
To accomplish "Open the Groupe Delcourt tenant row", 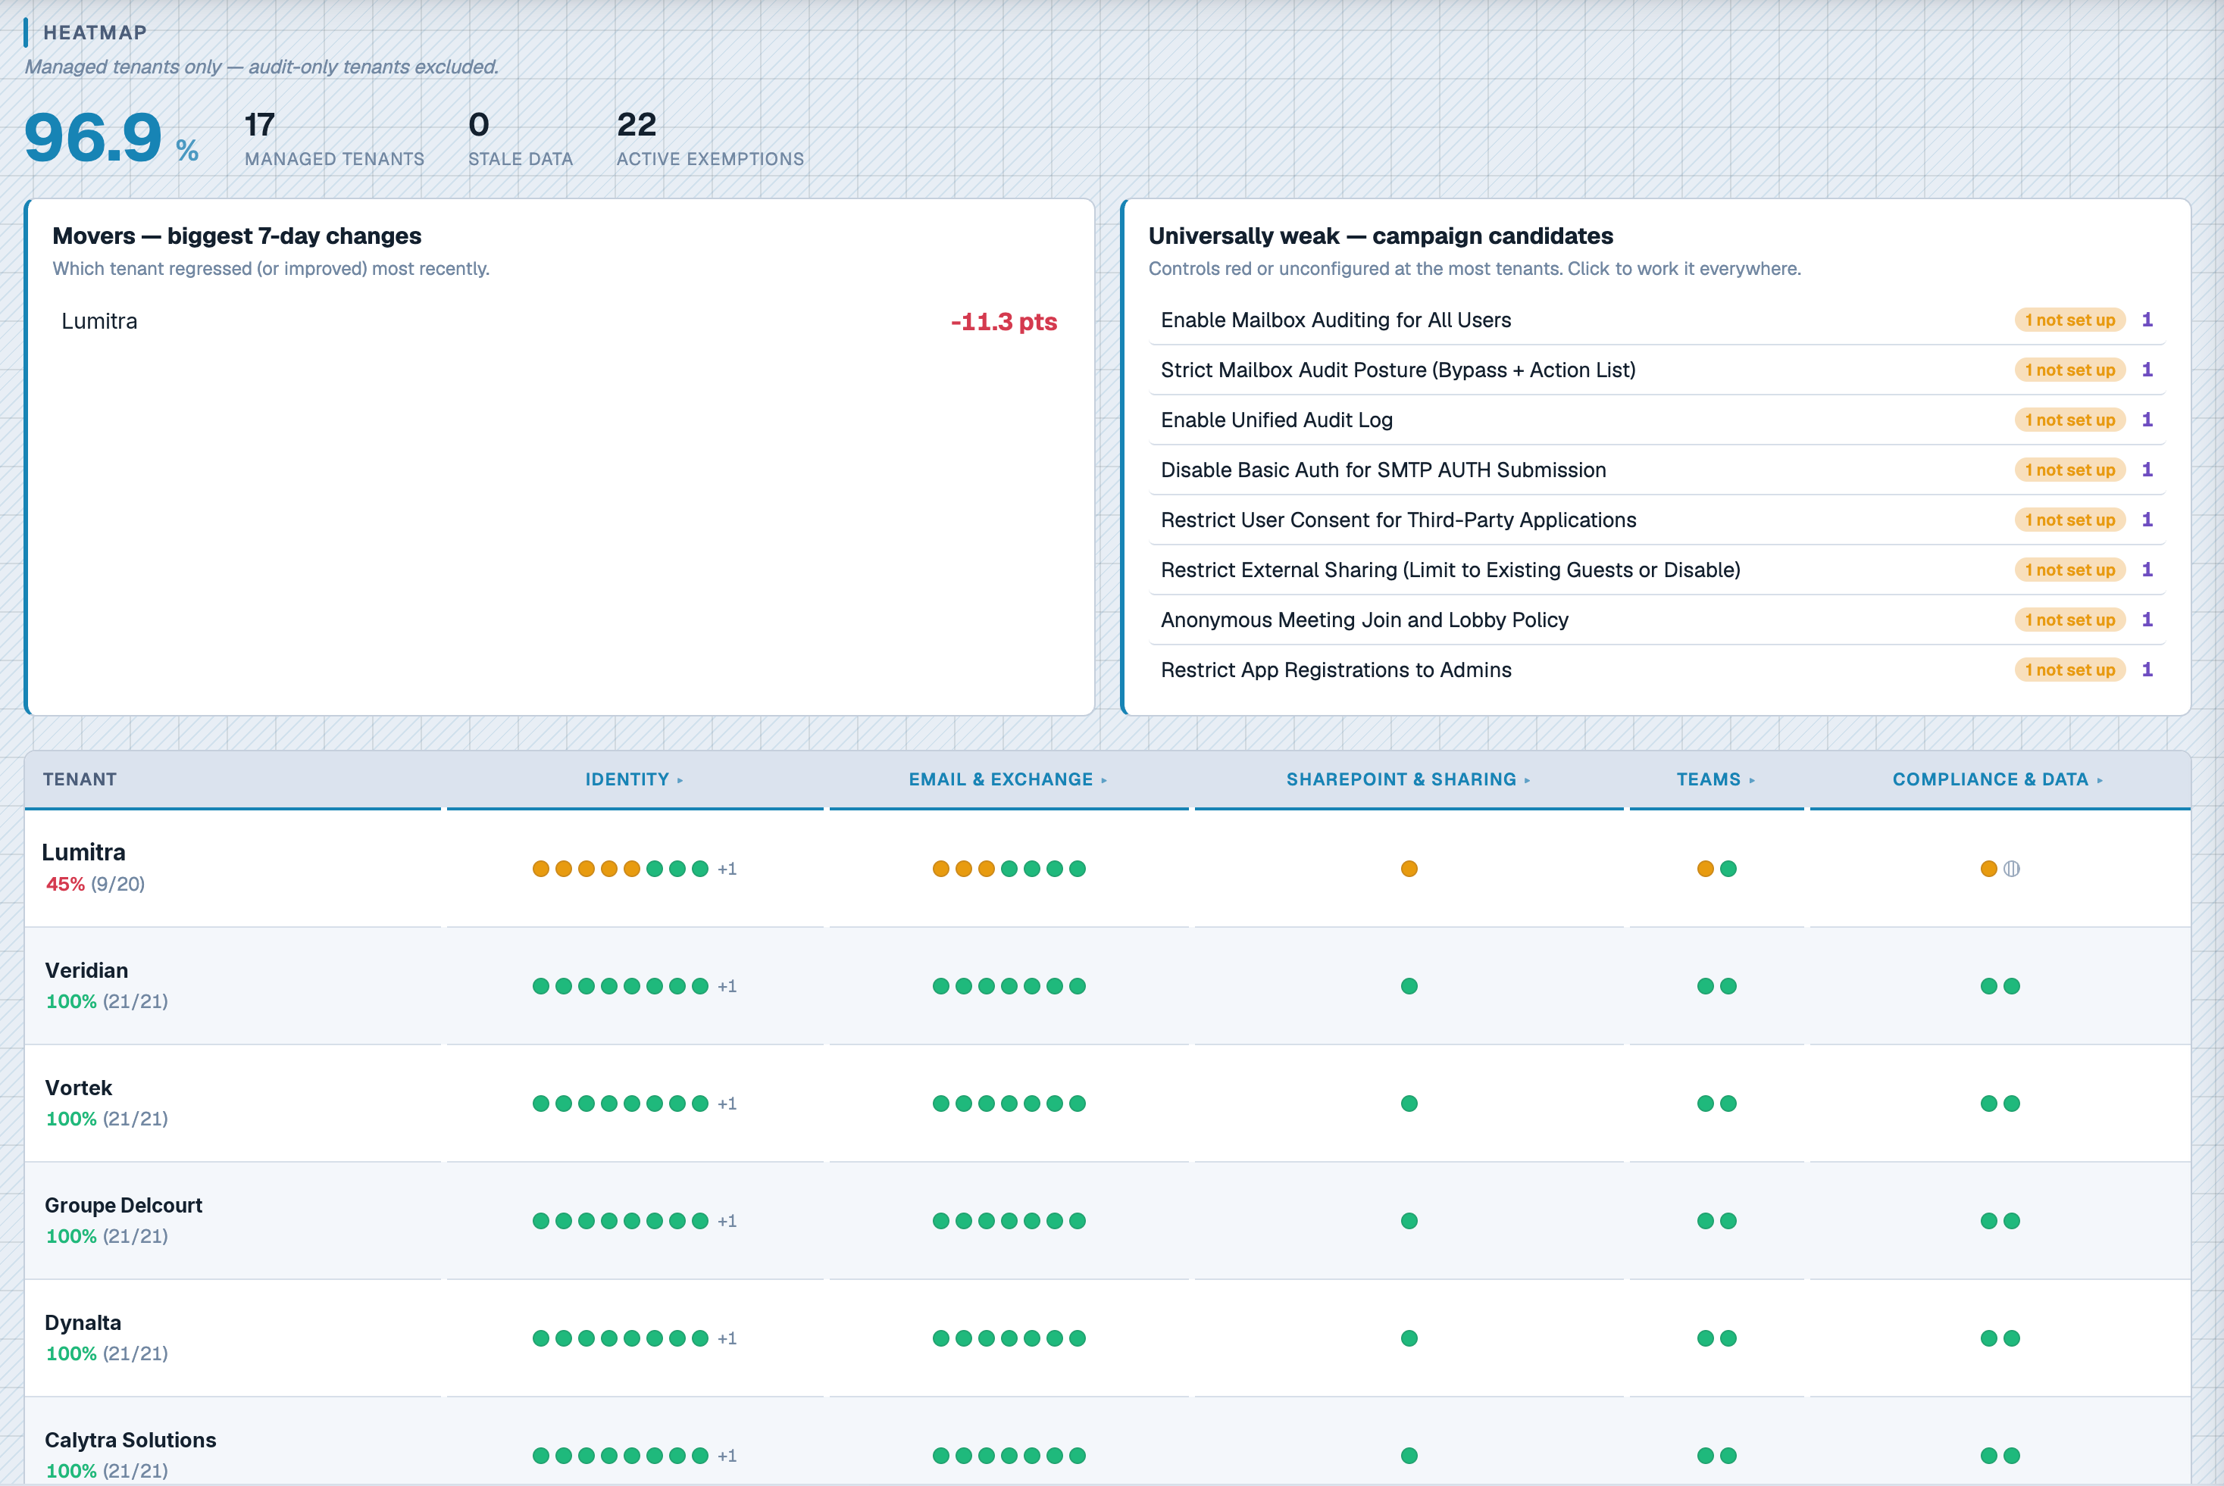I will click(x=1107, y=1221).
